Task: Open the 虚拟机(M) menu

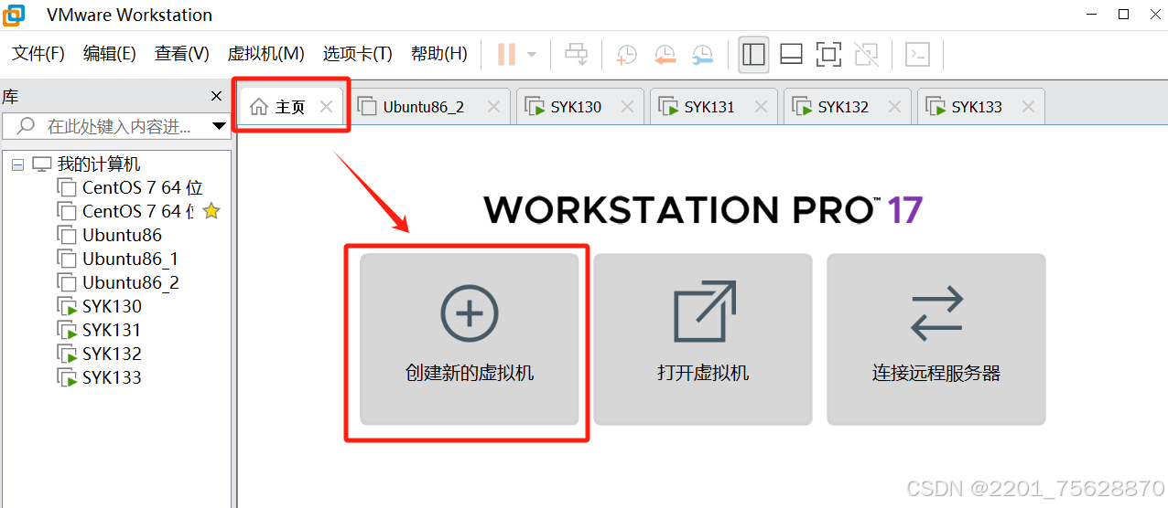Action: click(265, 54)
